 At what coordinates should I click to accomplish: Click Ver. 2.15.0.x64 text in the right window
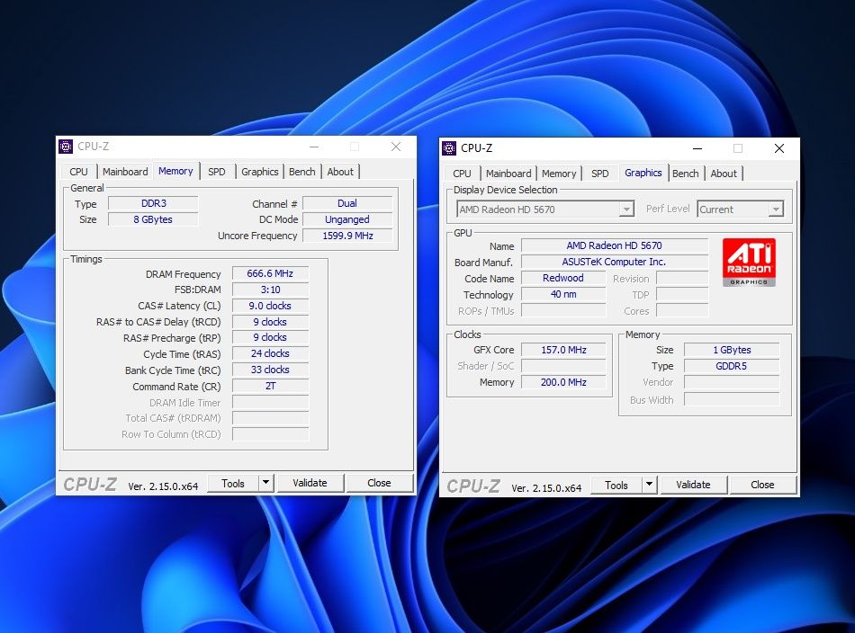coord(546,488)
